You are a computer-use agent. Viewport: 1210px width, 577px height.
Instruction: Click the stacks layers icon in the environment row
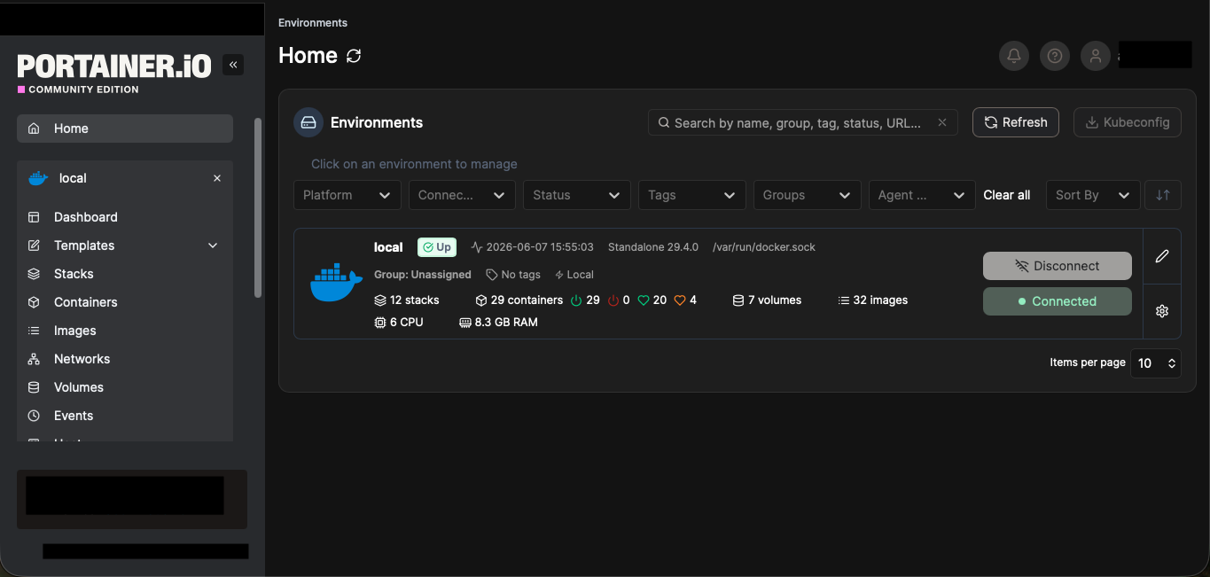(380, 300)
